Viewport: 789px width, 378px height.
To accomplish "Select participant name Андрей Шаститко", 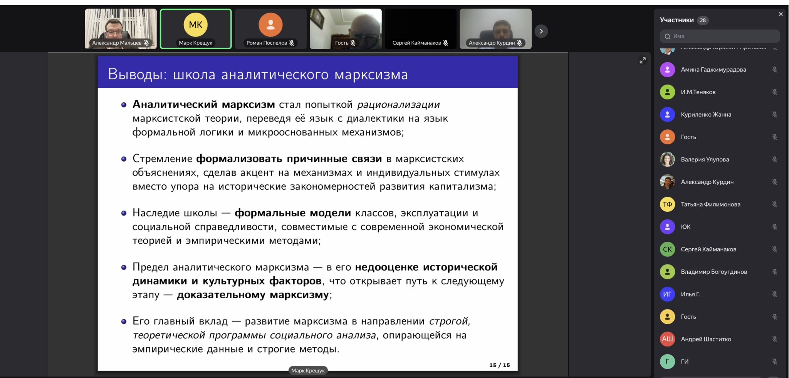I will pos(706,339).
